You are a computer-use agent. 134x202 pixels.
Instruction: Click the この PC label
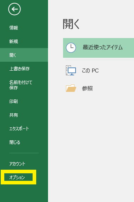click(90, 70)
